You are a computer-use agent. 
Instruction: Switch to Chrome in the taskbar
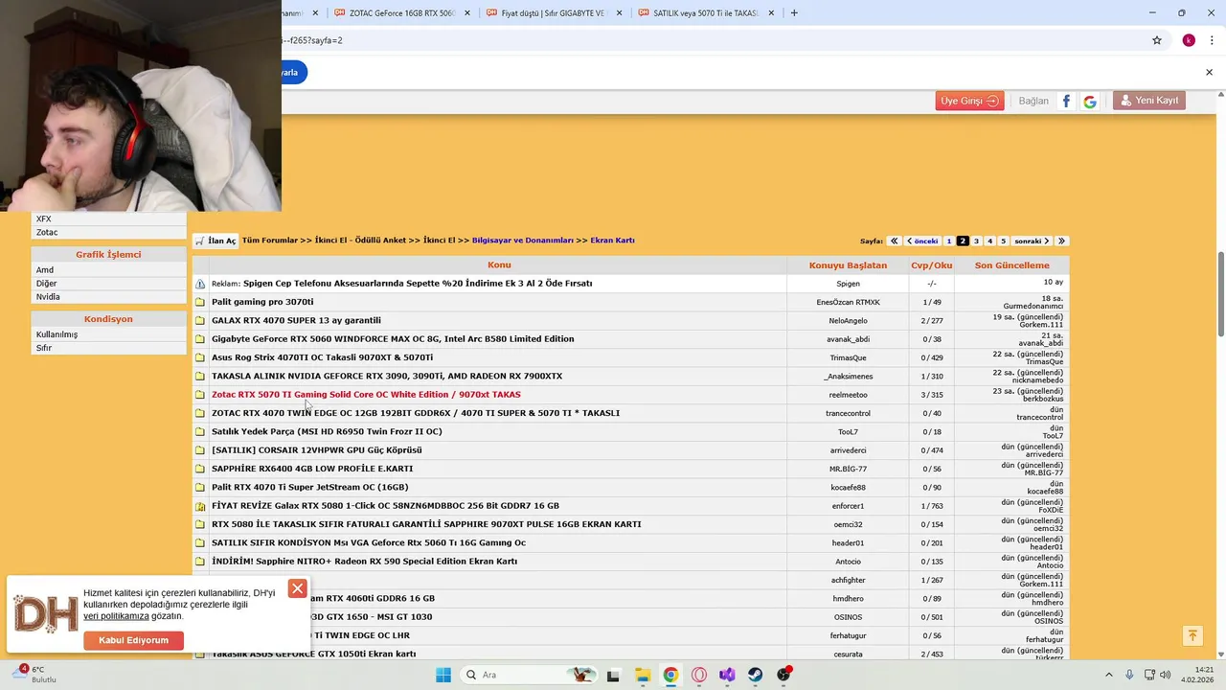[670, 675]
